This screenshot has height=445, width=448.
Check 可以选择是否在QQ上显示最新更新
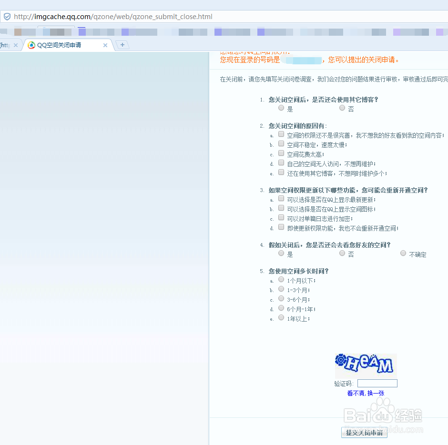[281, 198]
